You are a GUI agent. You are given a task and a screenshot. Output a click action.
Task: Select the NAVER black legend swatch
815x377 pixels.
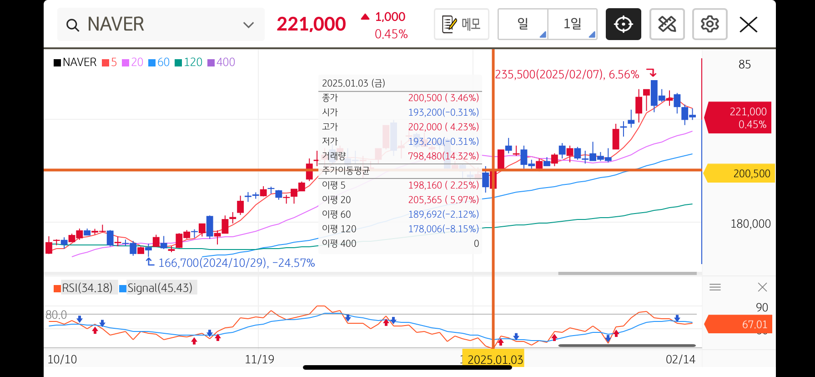57,63
